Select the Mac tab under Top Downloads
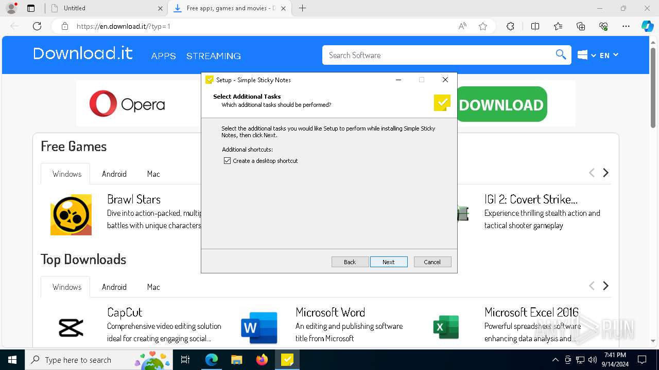This screenshot has width=659, height=370. 153,287
